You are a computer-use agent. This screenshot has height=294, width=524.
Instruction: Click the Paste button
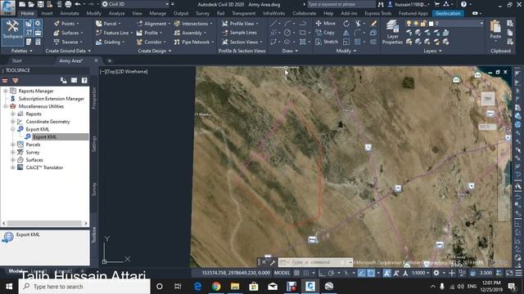coord(495,29)
